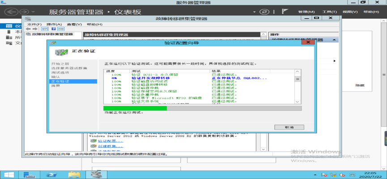Click the show/hide action pane toolbar icon
This screenshot has width=387, height=179.
click(x=61, y=29)
